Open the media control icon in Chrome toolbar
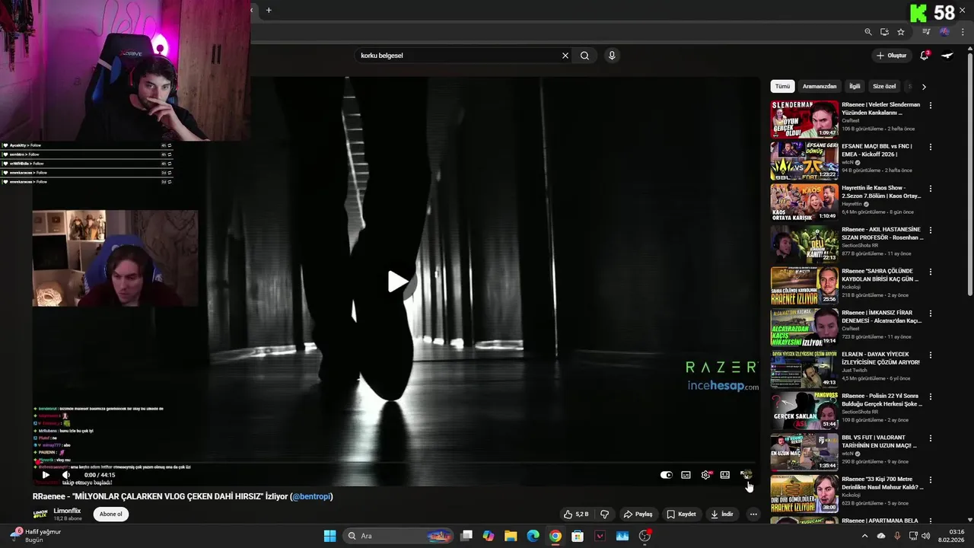The image size is (974, 548). 926,32
